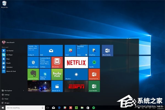
Task: Launch PowerPoint Mobile tile
Action: tap(94, 74)
